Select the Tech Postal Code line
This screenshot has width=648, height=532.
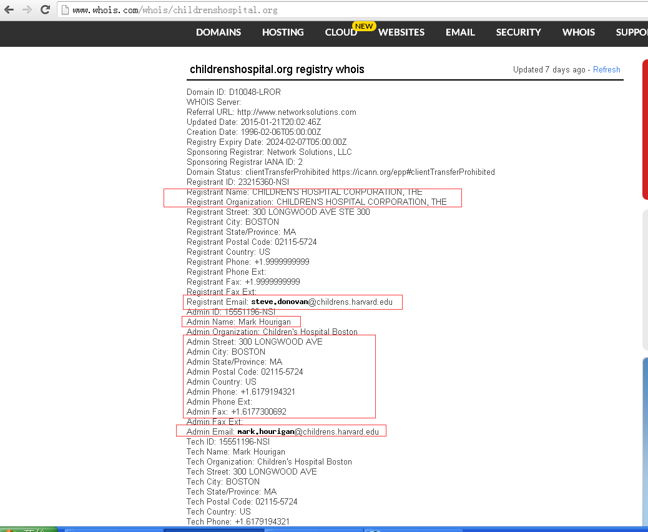pos(242,501)
